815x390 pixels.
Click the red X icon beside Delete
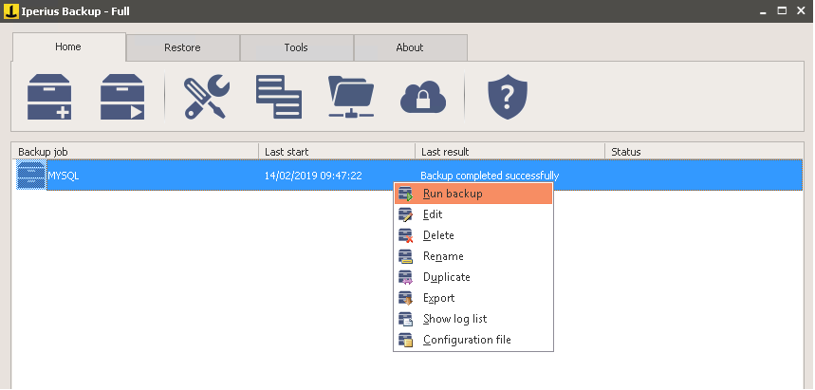click(405, 235)
